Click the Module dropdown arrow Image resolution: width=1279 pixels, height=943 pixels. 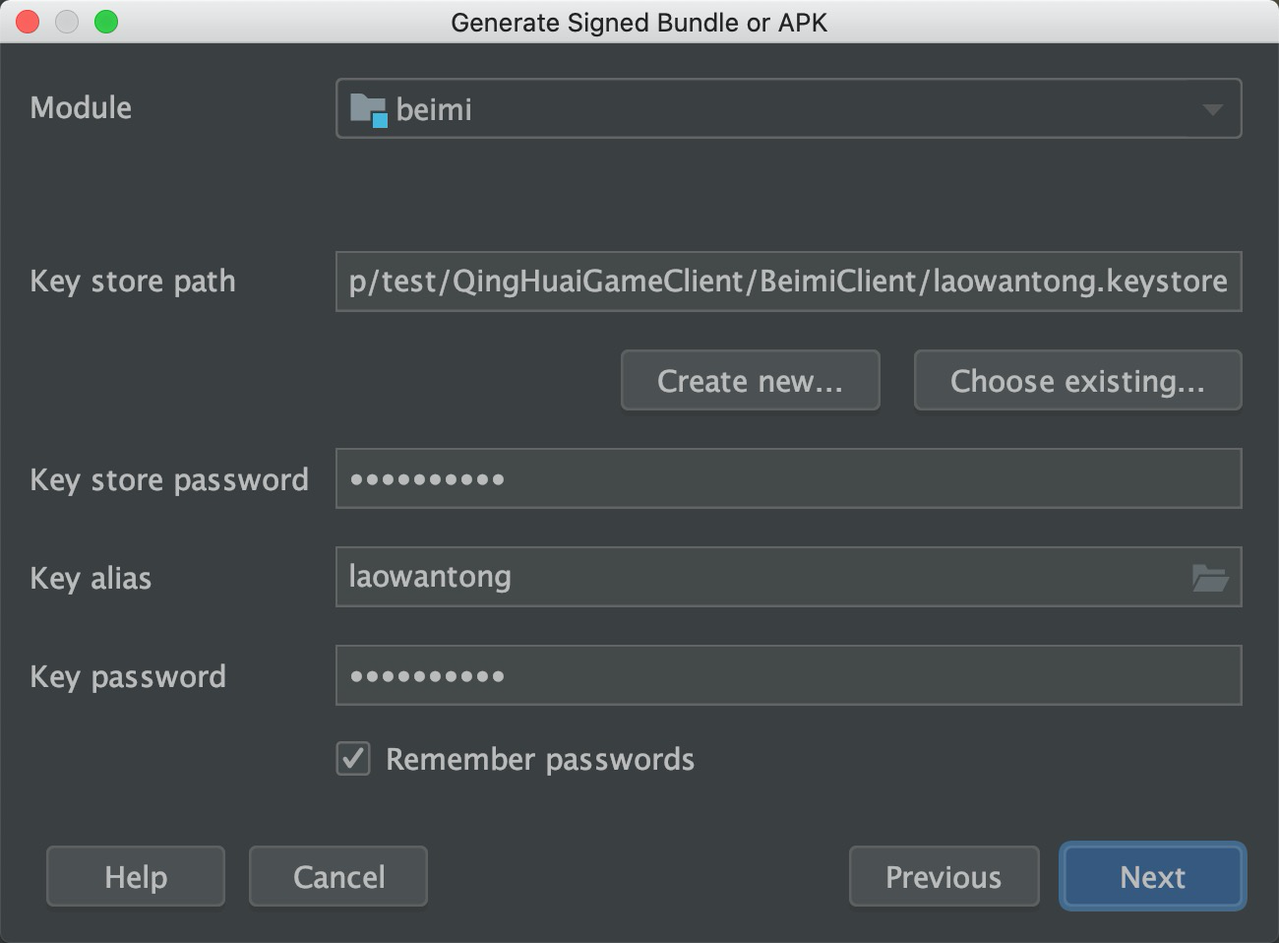tap(1212, 109)
